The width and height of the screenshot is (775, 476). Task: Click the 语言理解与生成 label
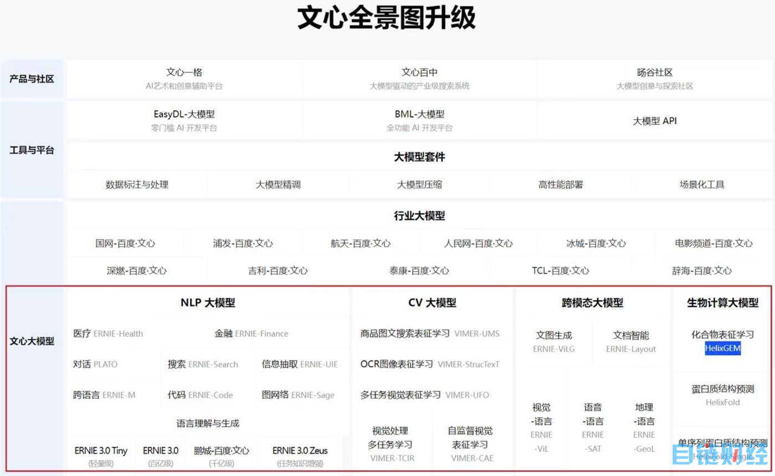tap(208, 423)
